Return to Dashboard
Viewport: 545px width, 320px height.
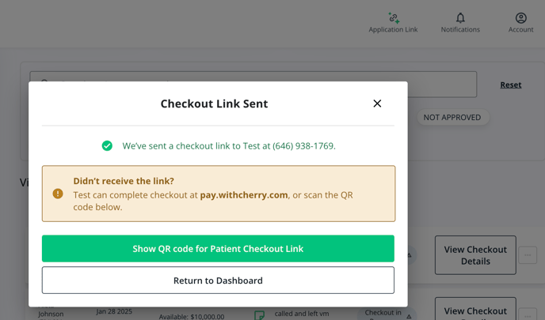218,280
